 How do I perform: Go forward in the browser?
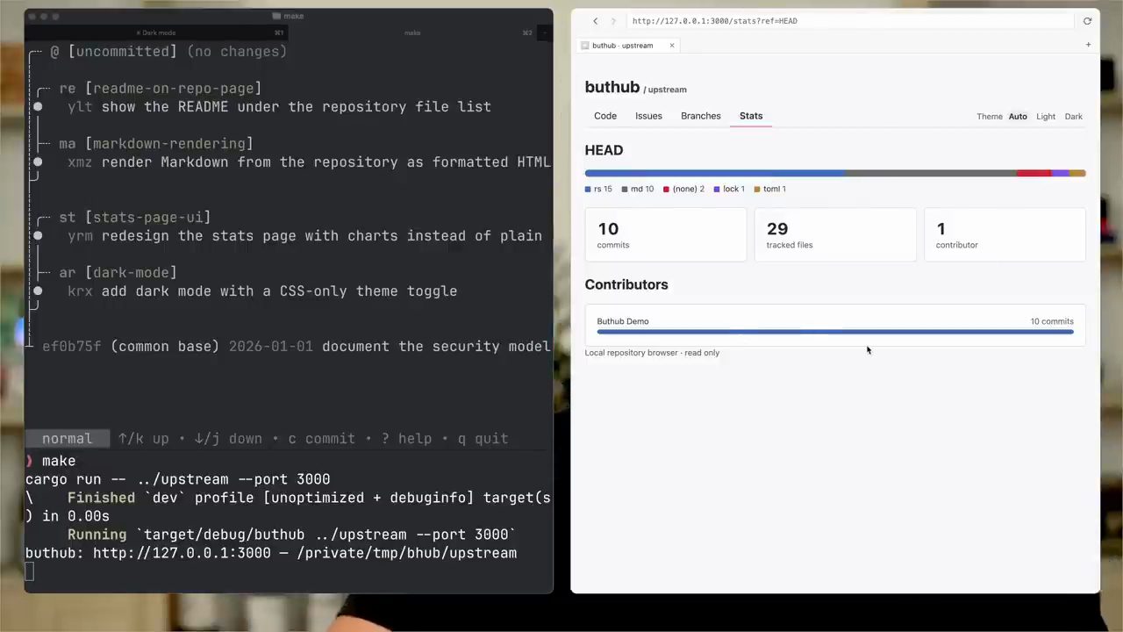613,21
